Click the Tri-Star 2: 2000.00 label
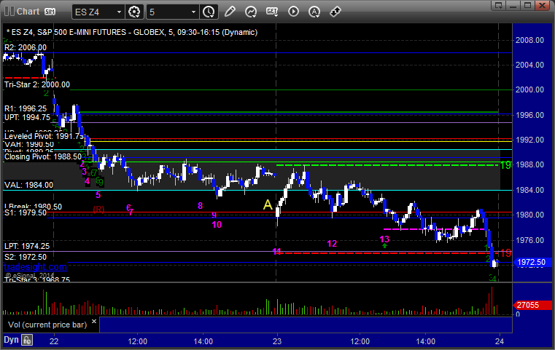The image size is (555, 350). click(36, 84)
